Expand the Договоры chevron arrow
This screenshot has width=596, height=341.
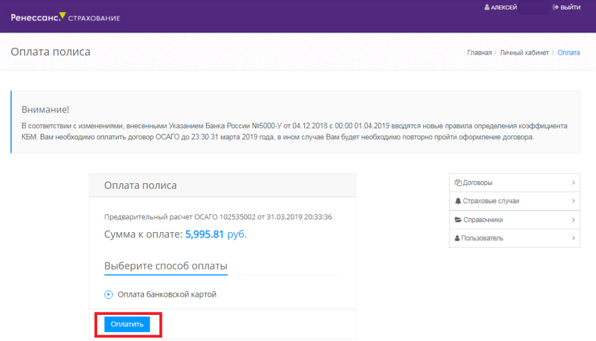pyautogui.click(x=573, y=183)
